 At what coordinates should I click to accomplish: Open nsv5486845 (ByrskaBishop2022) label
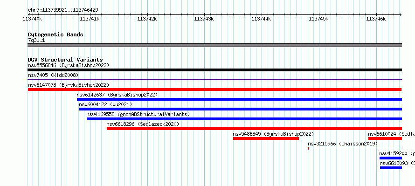pyautogui.click(x=273, y=134)
